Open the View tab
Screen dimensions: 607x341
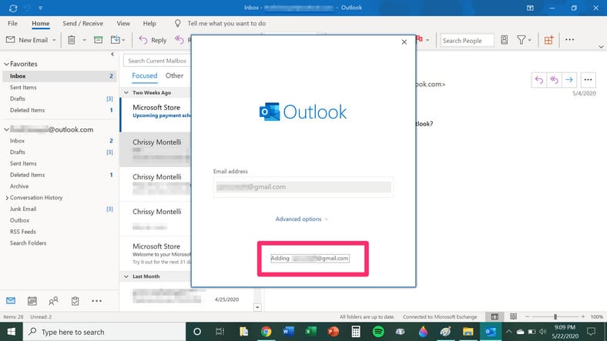point(123,23)
